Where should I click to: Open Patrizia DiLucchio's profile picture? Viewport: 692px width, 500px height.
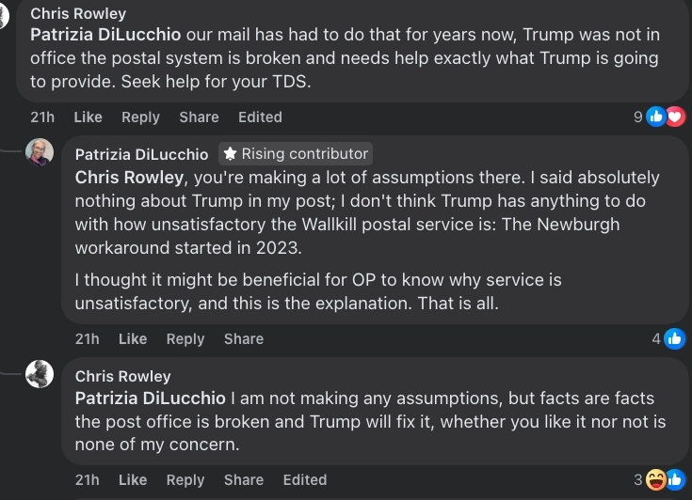pyautogui.click(x=40, y=152)
